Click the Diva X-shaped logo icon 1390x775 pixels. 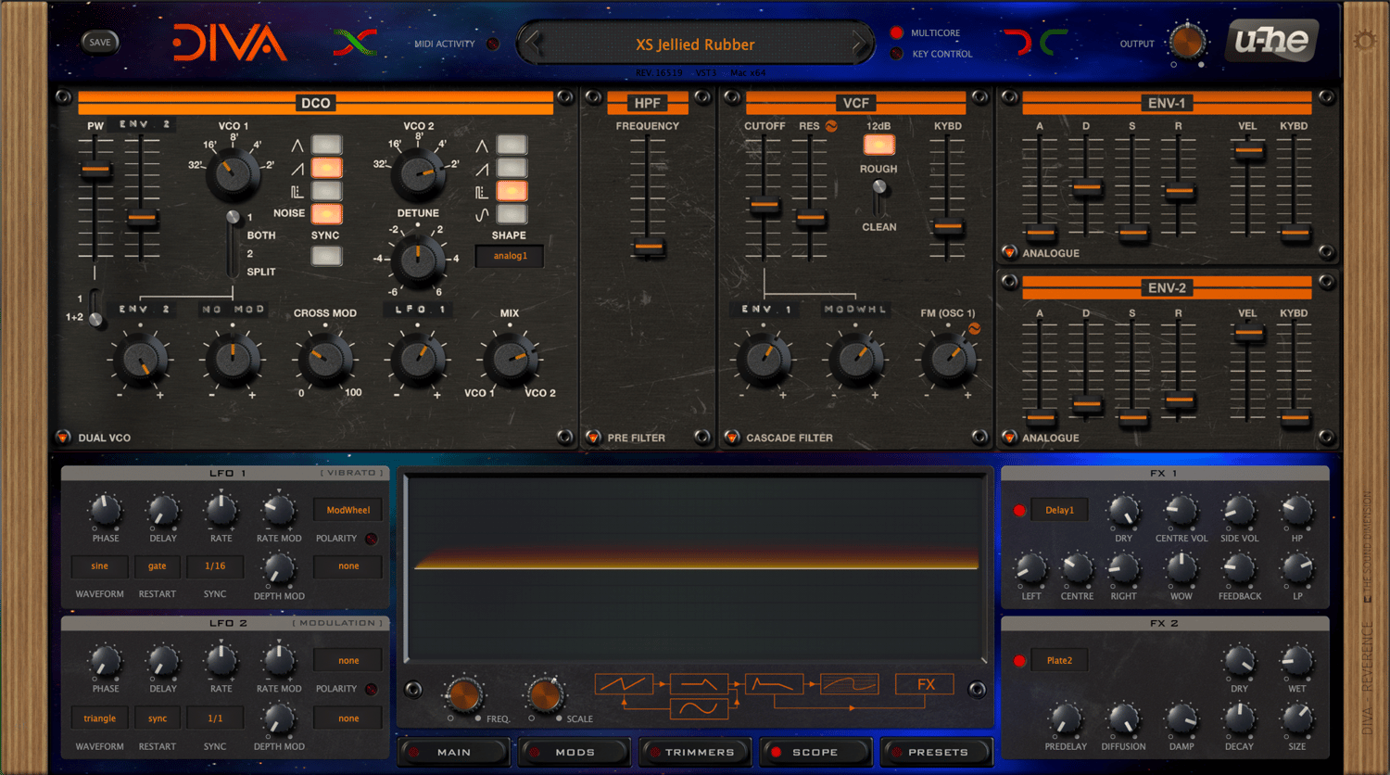355,43
